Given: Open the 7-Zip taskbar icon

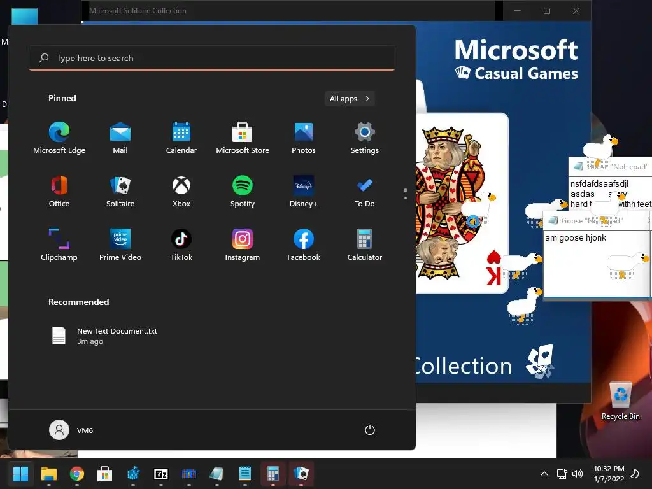Looking at the screenshot, I should tap(161, 474).
